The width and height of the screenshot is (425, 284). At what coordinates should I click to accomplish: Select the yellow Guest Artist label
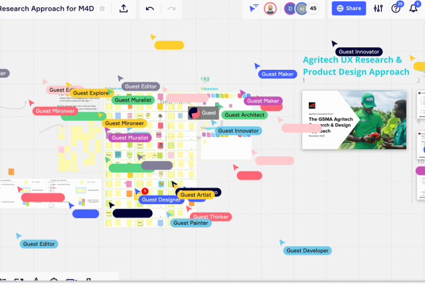(x=196, y=195)
